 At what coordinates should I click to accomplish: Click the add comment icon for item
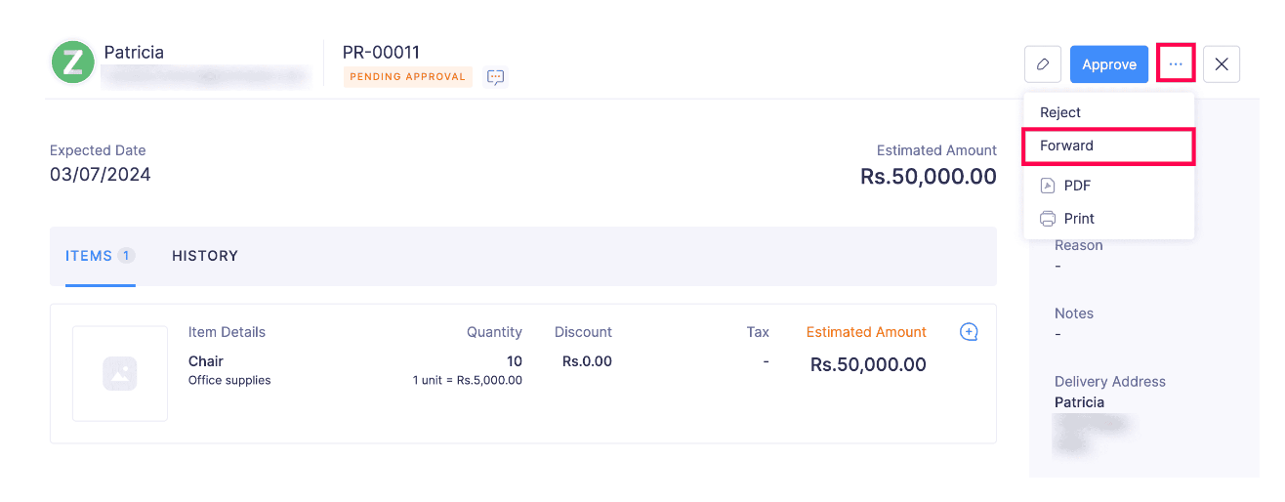969,332
